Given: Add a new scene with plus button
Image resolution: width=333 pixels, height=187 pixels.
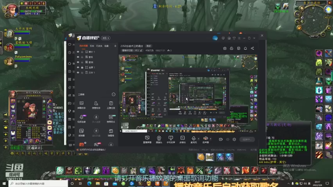Looking at the screenshot, I should pyautogui.click(x=115, y=46).
